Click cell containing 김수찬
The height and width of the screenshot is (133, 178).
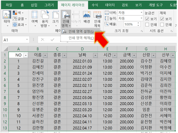tap(146, 61)
